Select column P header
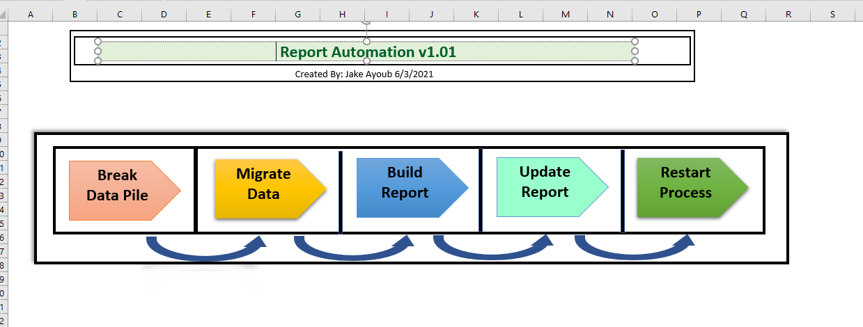This screenshot has height=327, width=863. point(699,14)
